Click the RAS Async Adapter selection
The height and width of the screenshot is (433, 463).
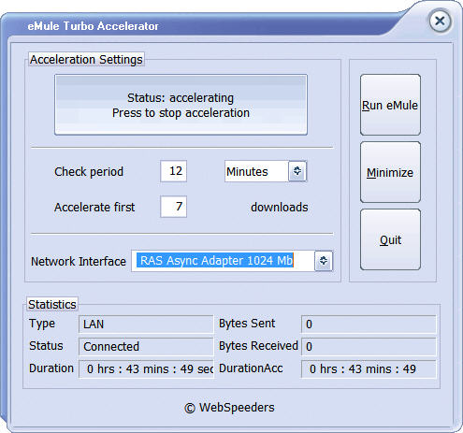(215, 260)
